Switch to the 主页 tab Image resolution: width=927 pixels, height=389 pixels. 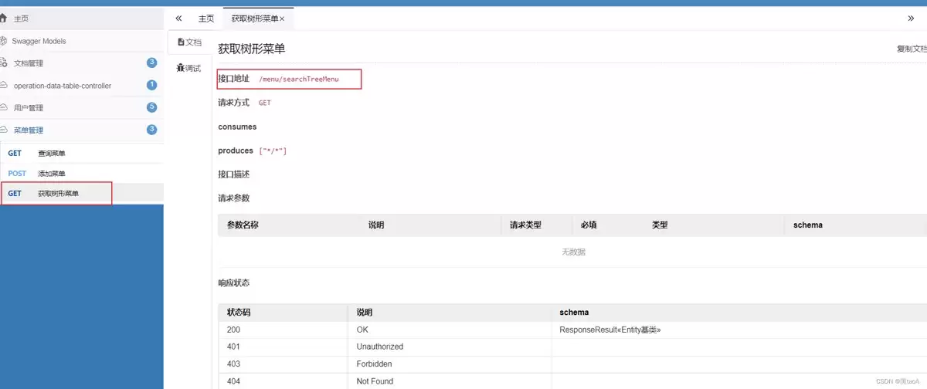206,19
